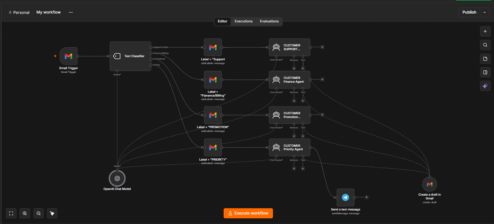Click the add node plus button in right panel

click(x=485, y=31)
